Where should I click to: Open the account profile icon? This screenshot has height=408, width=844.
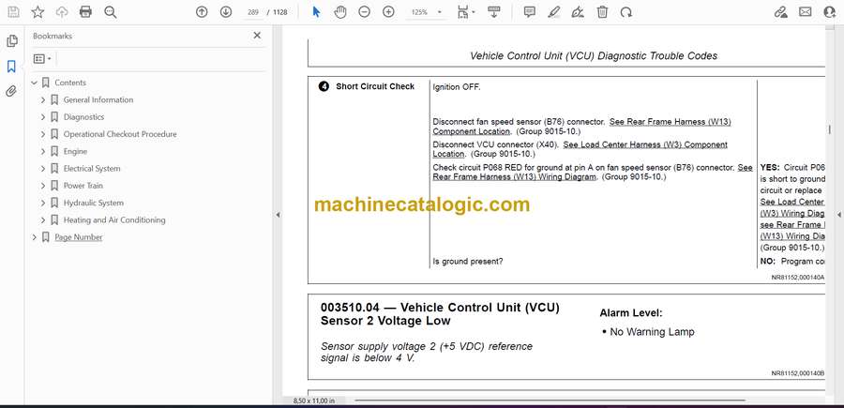830,12
